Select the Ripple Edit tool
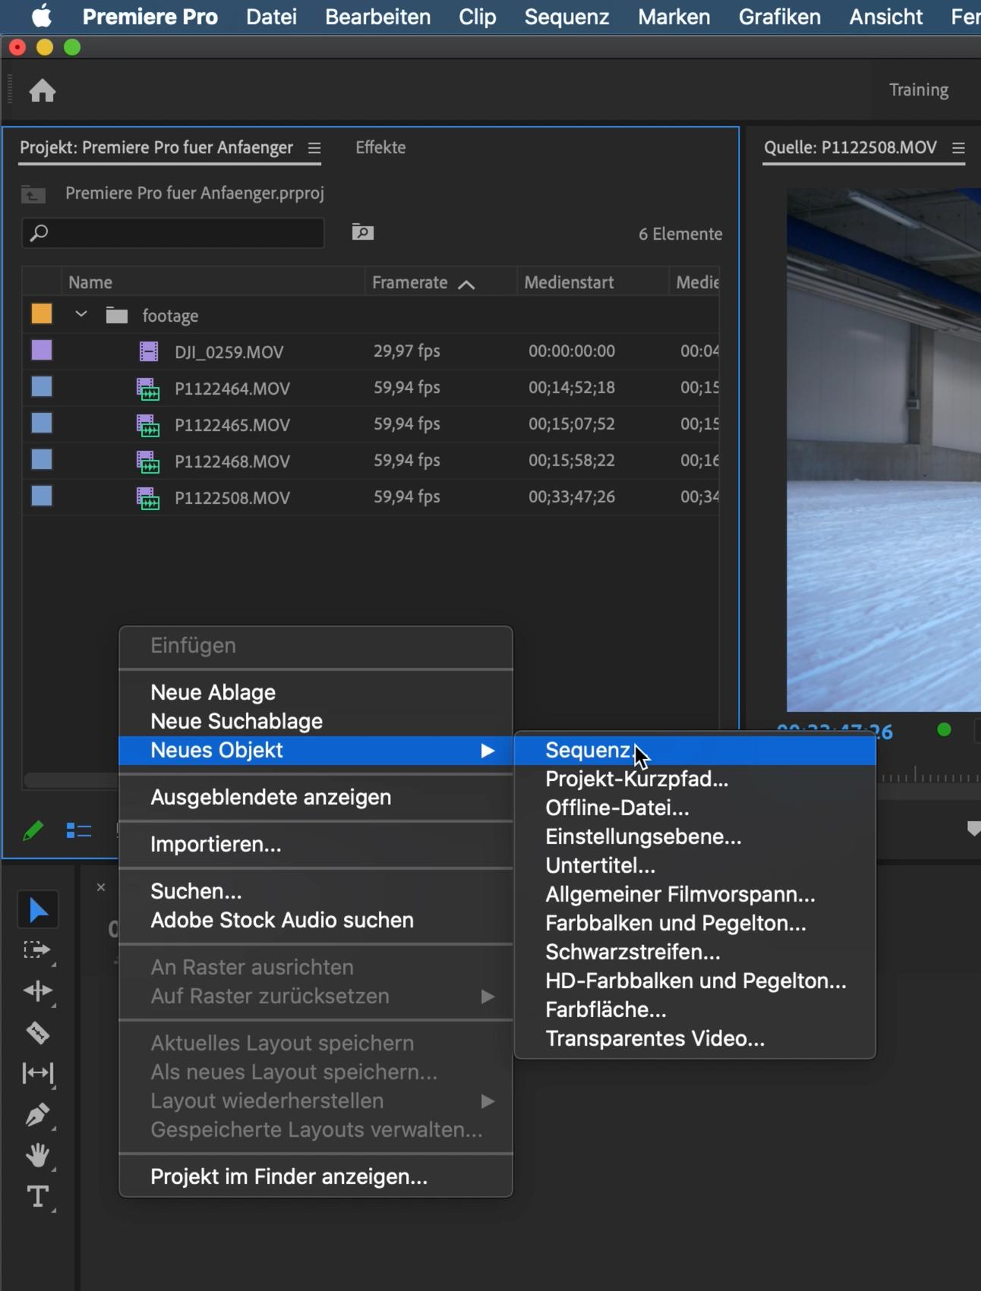The height and width of the screenshot is (1291, 981). [37, 991]
